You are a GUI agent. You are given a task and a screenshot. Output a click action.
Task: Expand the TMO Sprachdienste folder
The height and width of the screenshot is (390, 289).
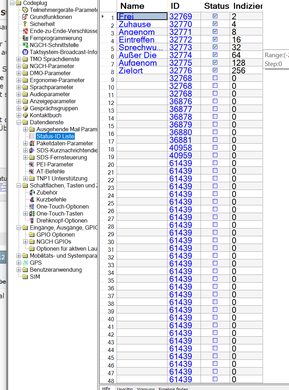(x=19, y=59)
